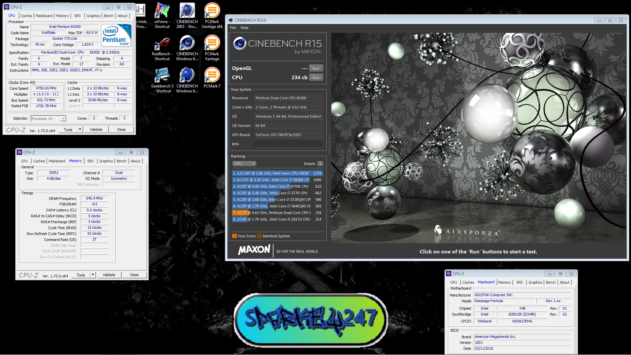Click Validate in the processor CPU-Z window
This screenshot has height=355, width=631.
[x=96, y=130]
